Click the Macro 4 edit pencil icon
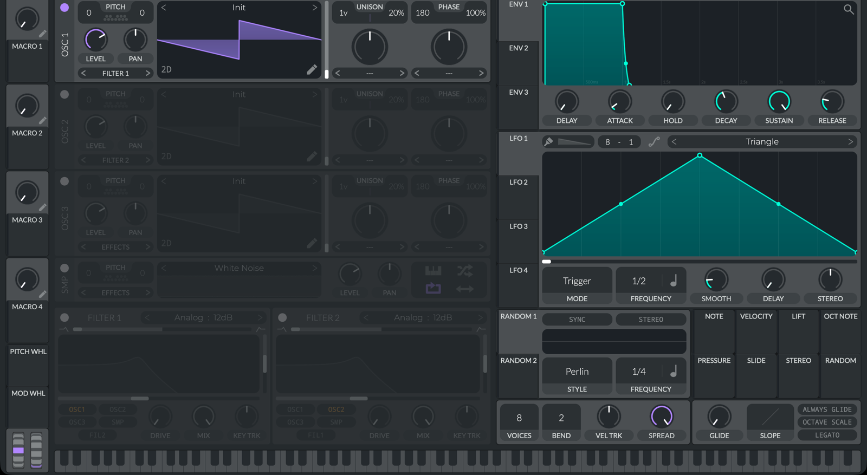 [42, 294]
